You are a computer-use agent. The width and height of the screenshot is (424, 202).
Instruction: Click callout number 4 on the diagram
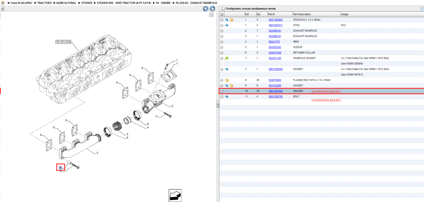click(148, 127)
